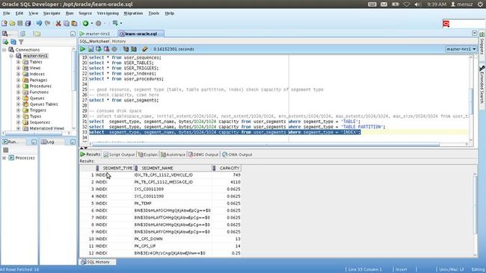
Task: Click the volume icon in system tray
Action: pos(417,4)
